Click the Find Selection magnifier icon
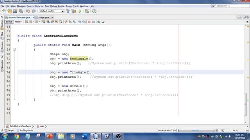 point(44,22)
